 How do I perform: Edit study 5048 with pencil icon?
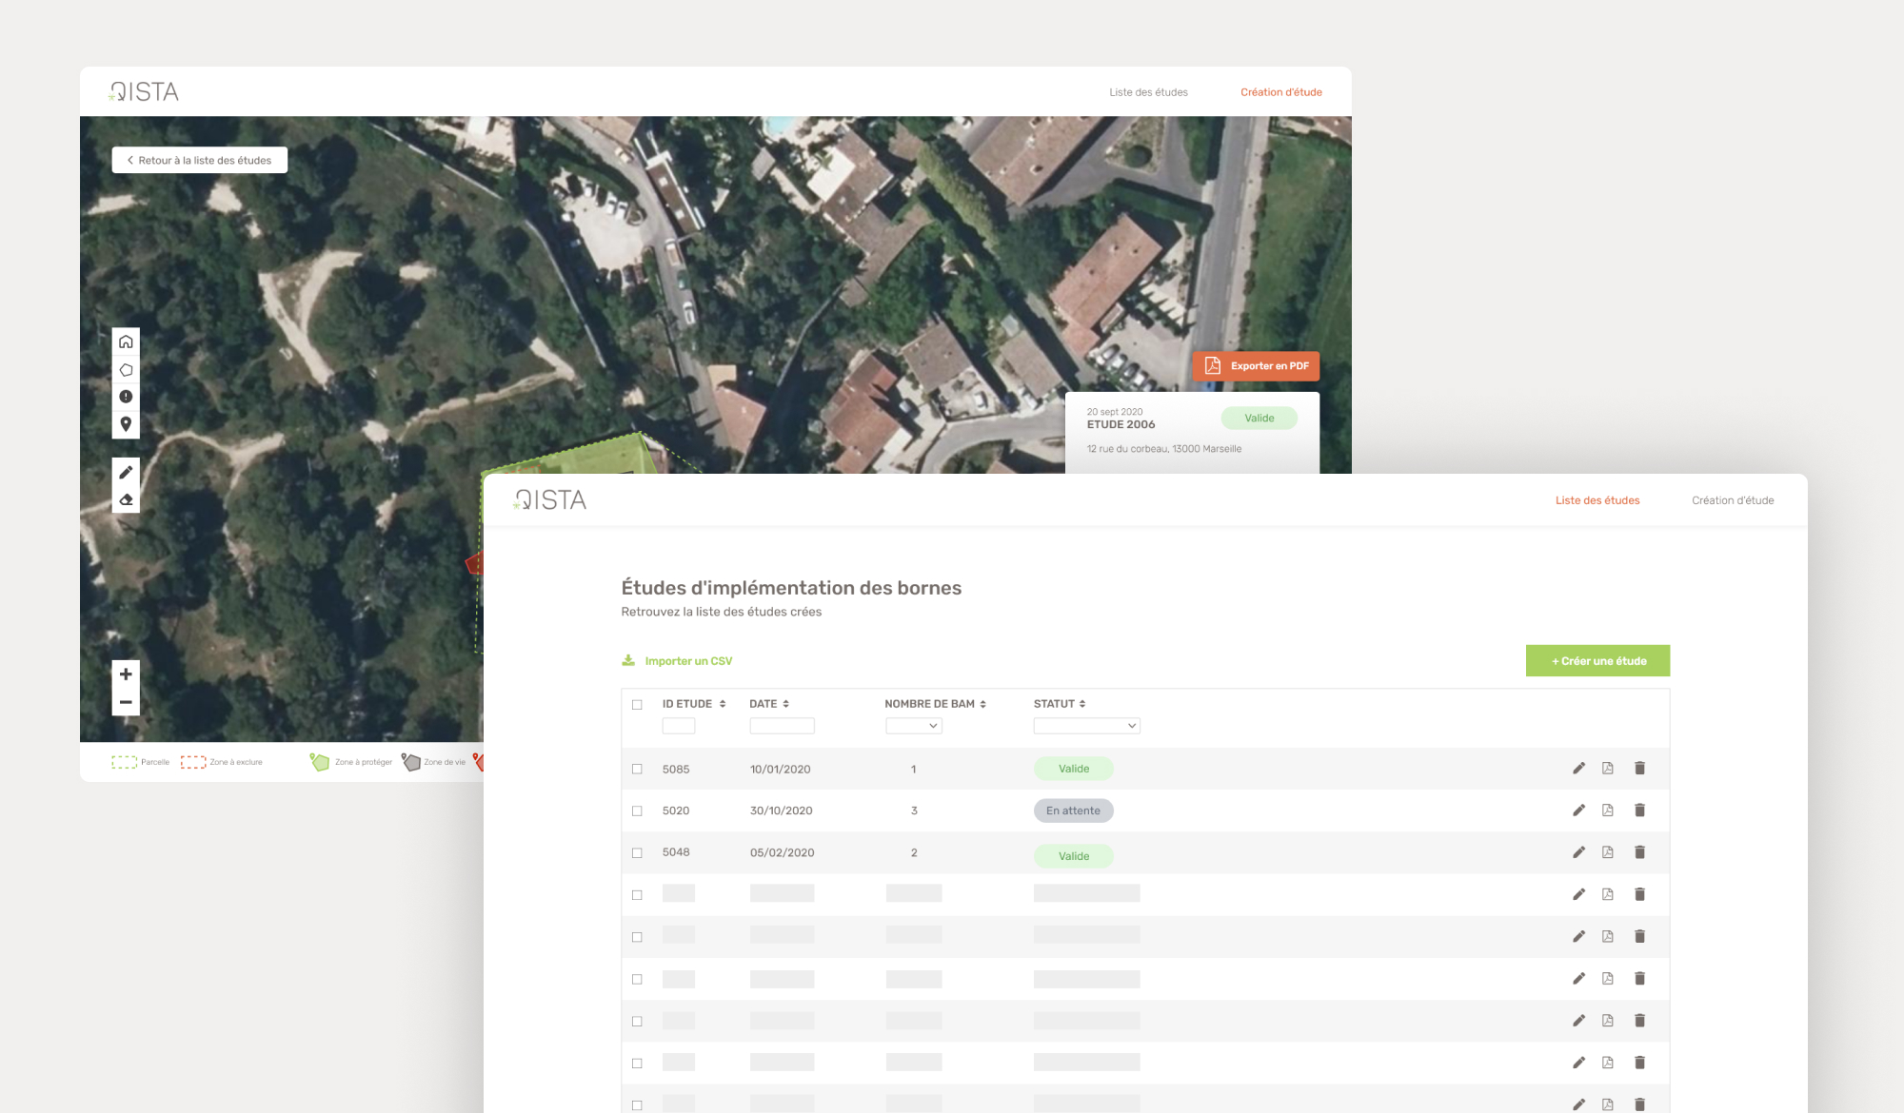[1578, 852]
